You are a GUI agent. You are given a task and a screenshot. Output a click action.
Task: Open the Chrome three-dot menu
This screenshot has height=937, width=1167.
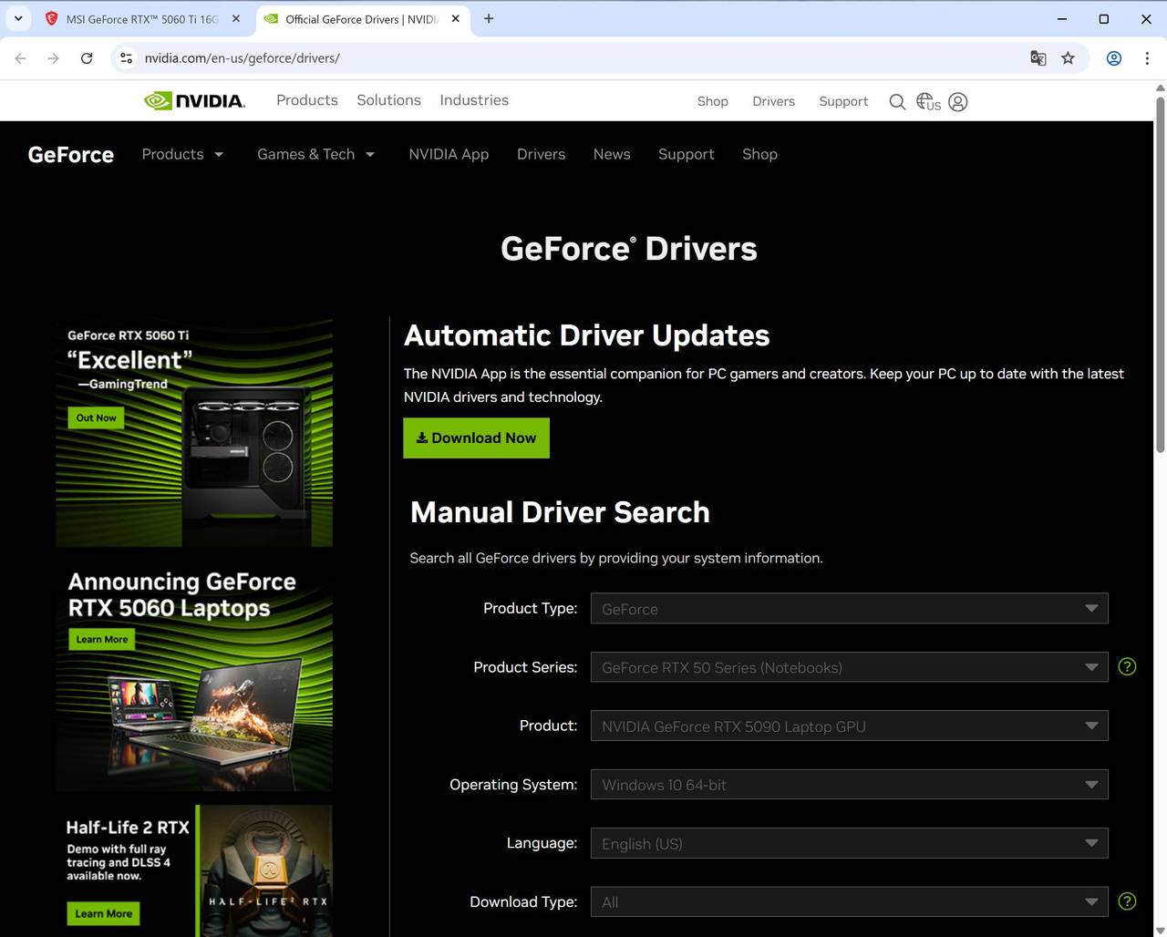pyautogui.click(x=1147, y=58)
